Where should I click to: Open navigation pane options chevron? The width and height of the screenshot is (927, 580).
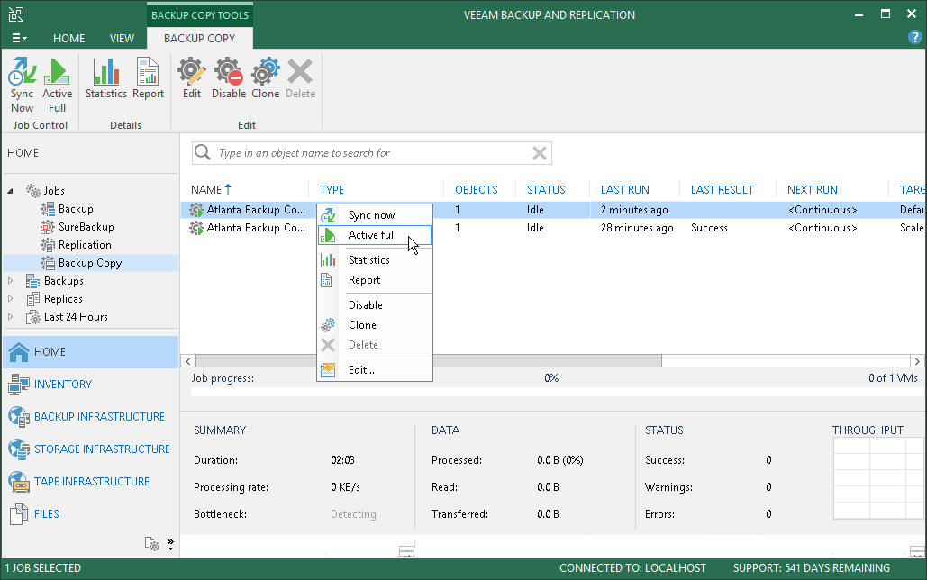[x=170, y=544]
